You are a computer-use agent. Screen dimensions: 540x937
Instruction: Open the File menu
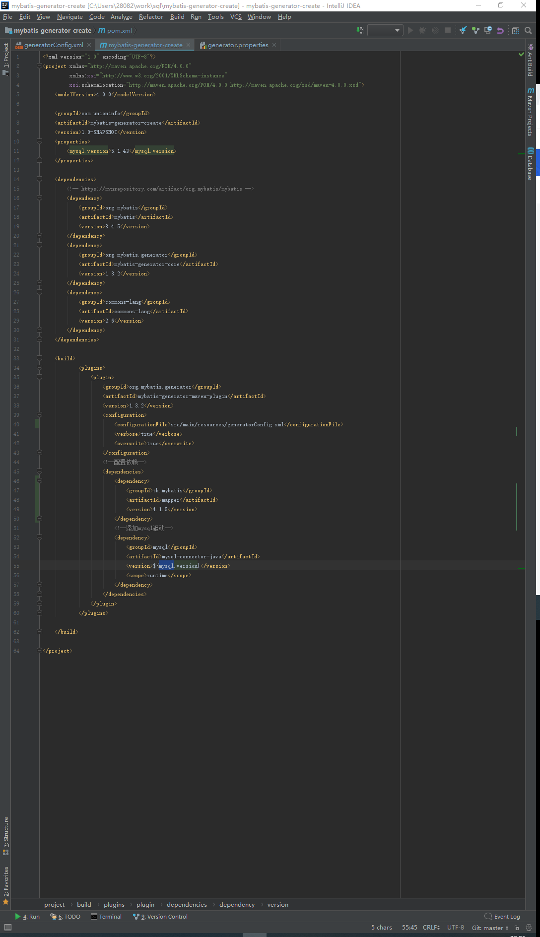click(x=7, y=16)
